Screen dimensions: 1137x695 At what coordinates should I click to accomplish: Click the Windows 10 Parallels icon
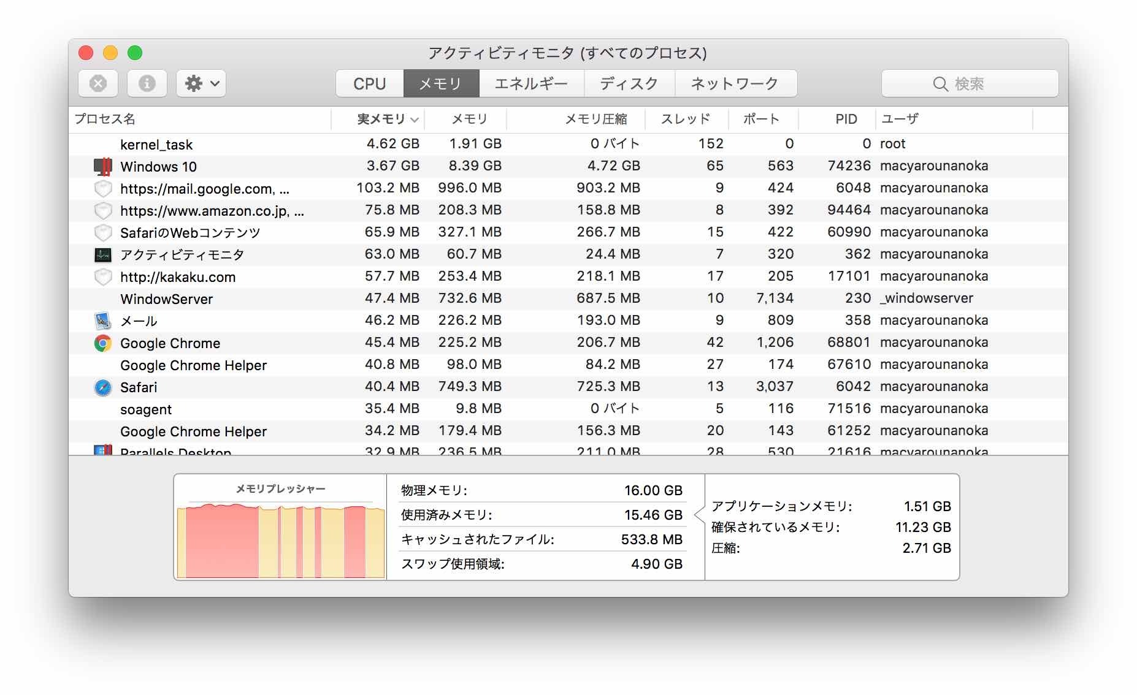(x=102, y=166)
